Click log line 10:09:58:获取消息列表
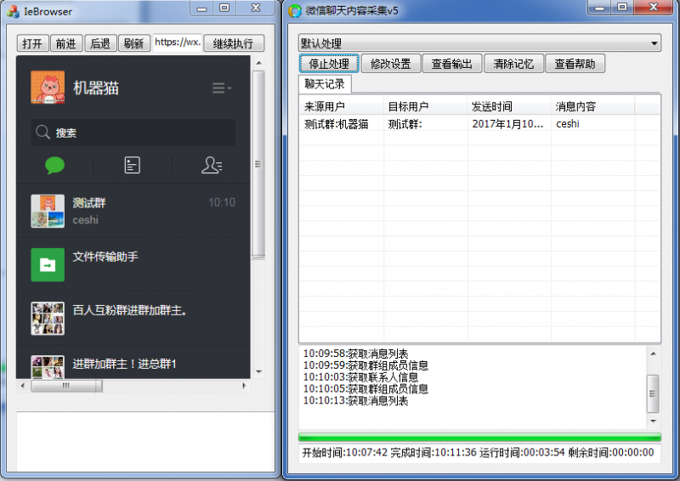 355,354
